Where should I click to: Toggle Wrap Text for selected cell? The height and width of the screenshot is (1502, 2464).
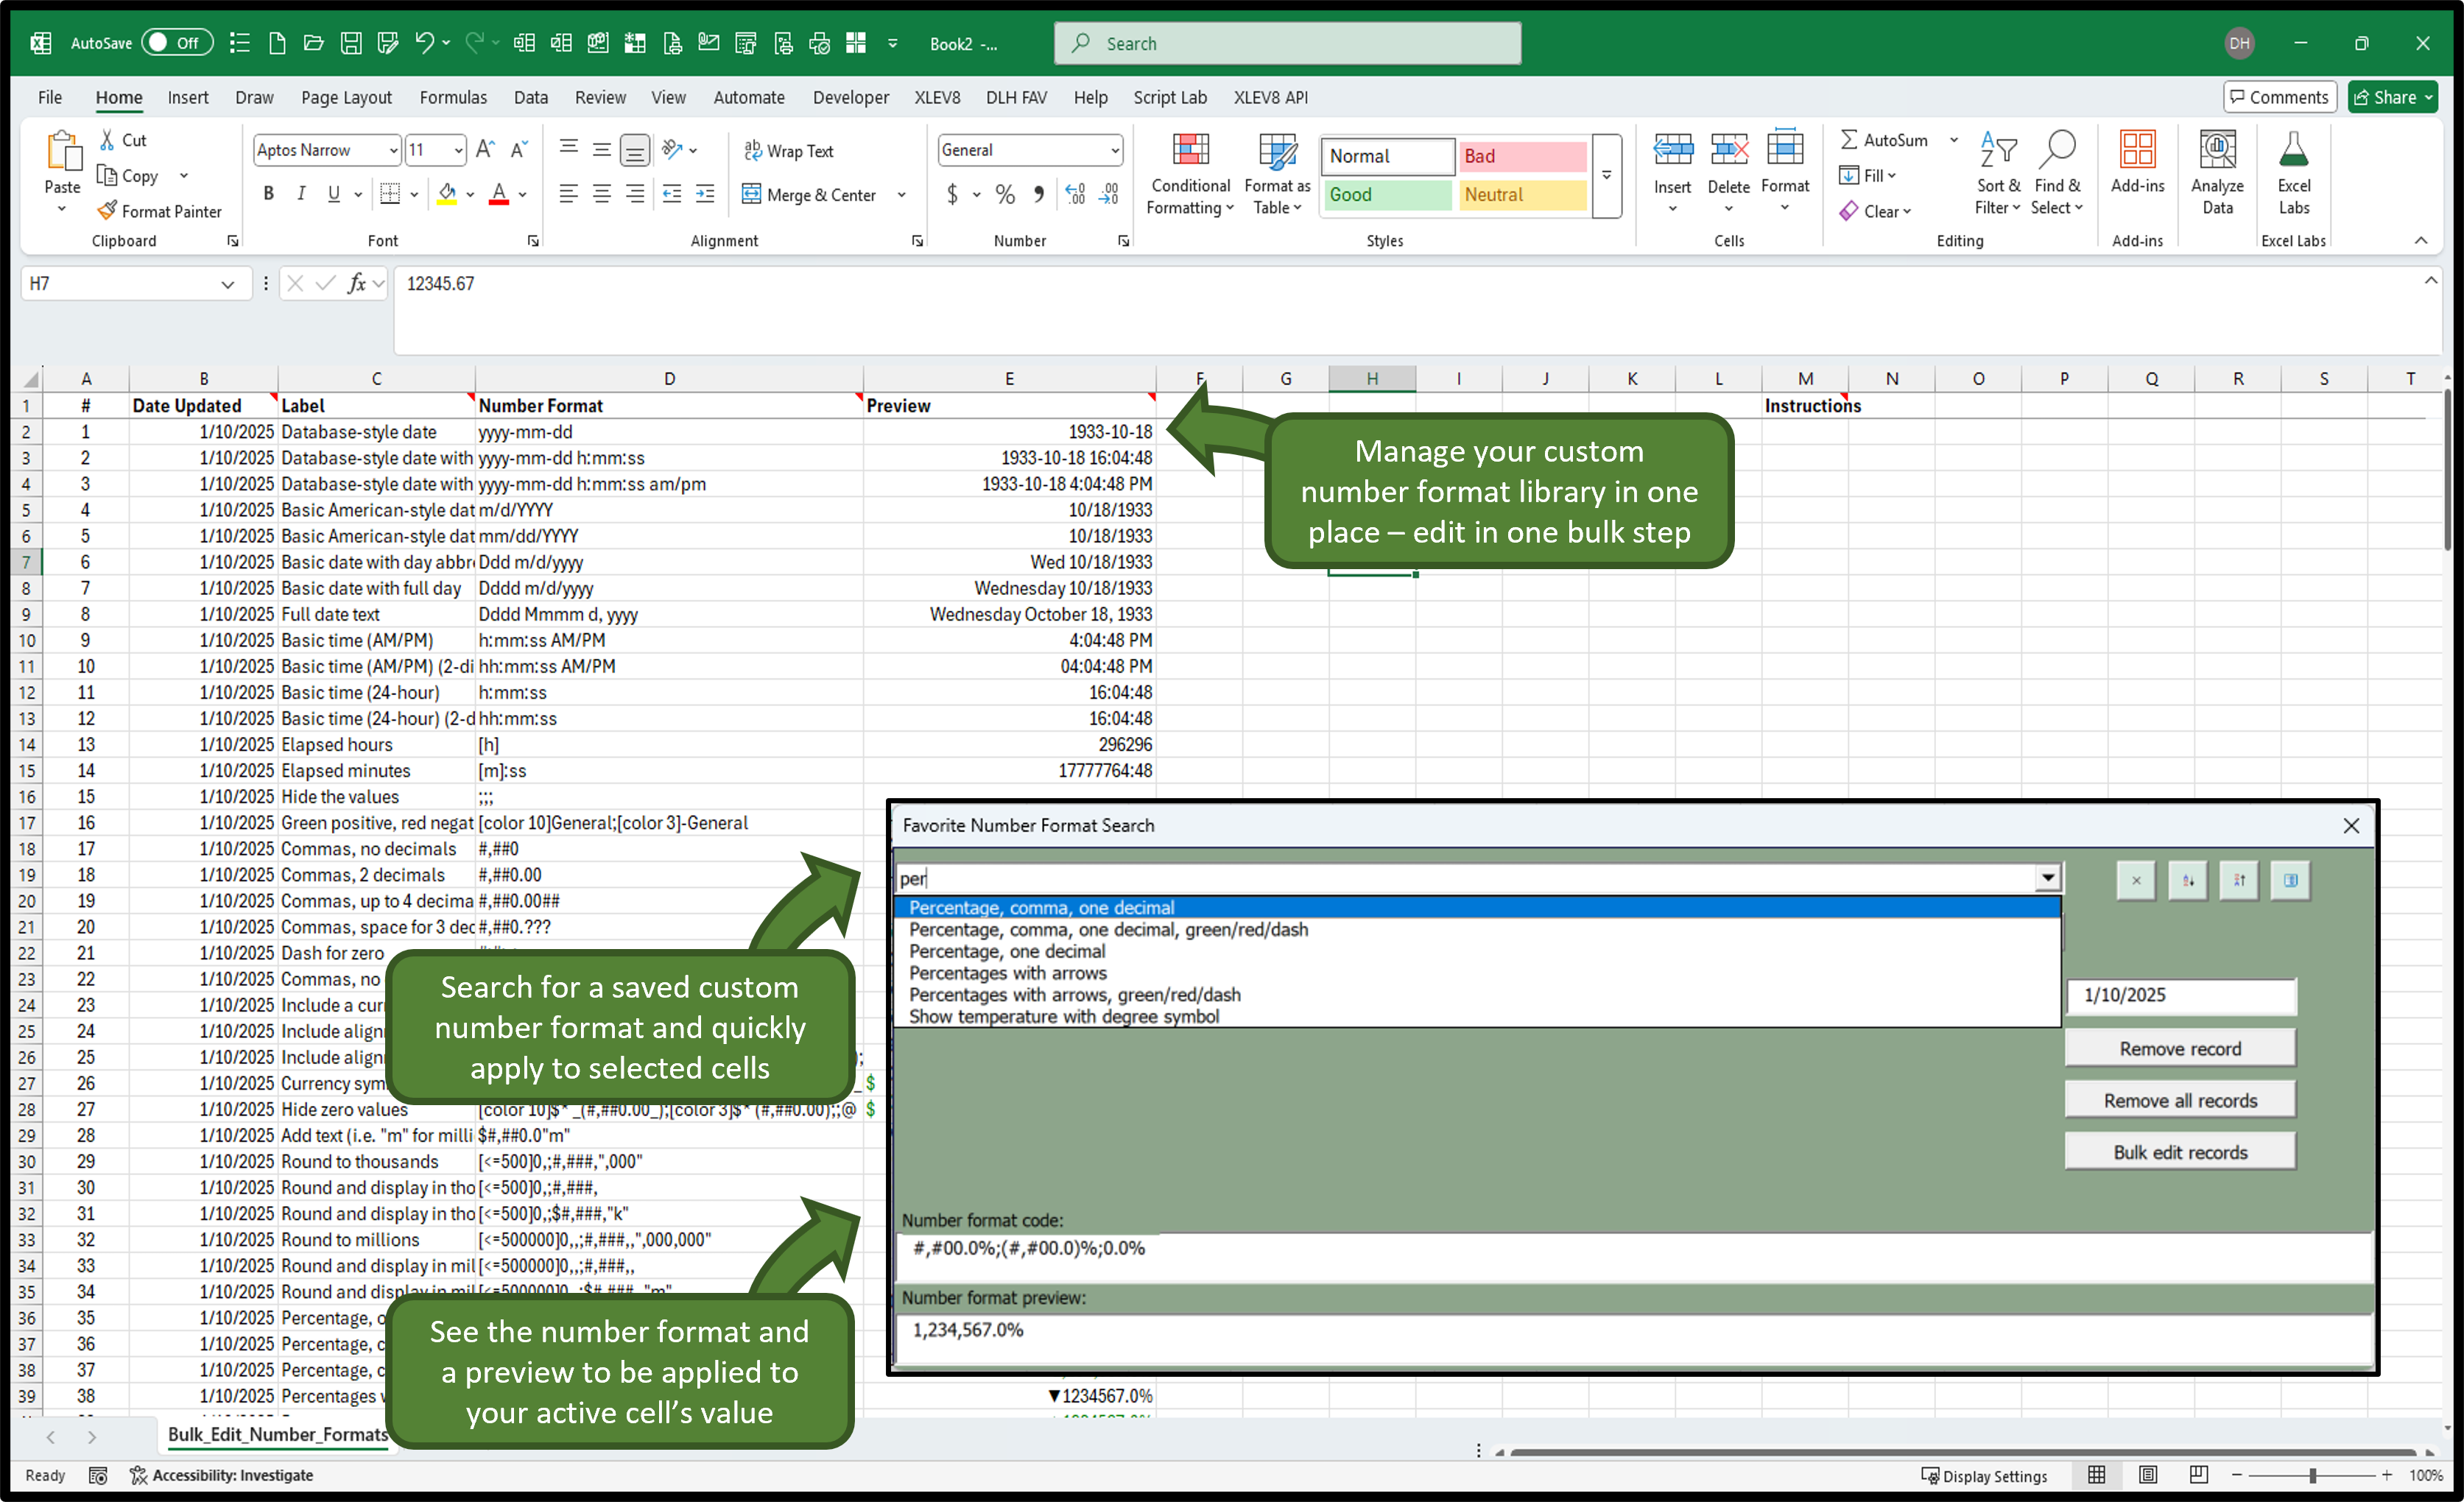(788, 151)
